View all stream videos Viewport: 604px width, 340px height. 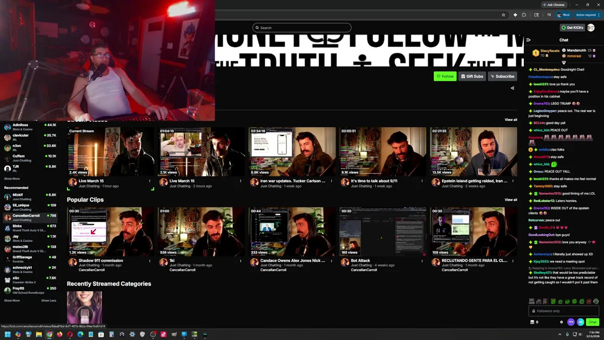coord(511,119)
